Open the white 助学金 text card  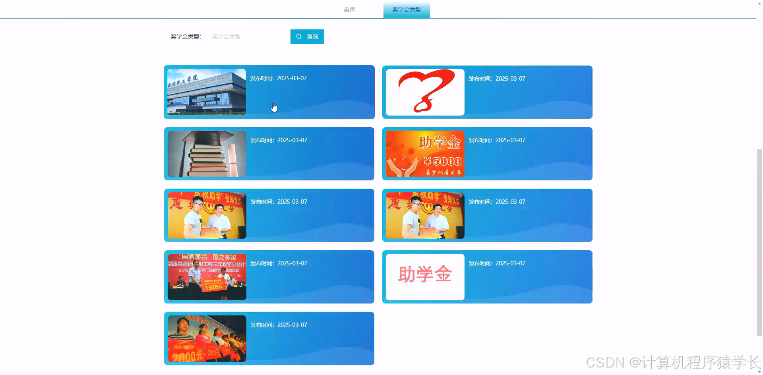click(424, 276)
